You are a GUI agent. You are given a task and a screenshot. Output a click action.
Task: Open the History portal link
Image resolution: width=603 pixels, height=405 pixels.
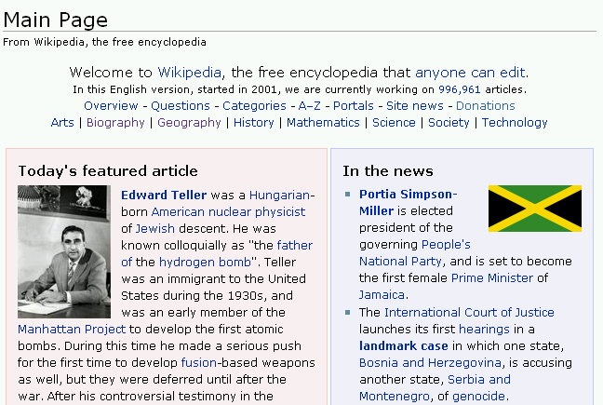pyautogui.click(x=253, y=123)
